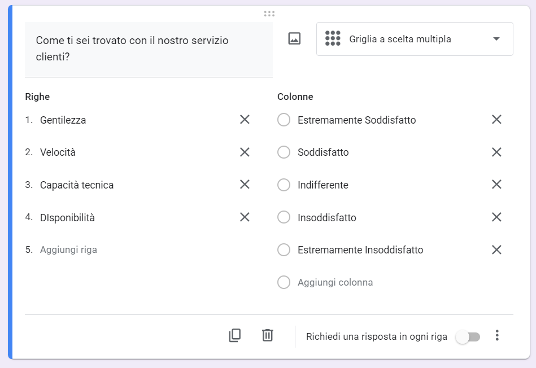Screen dimensions: 536x368
Task: Delete the question using the trash icon
Action: point(268,335)
